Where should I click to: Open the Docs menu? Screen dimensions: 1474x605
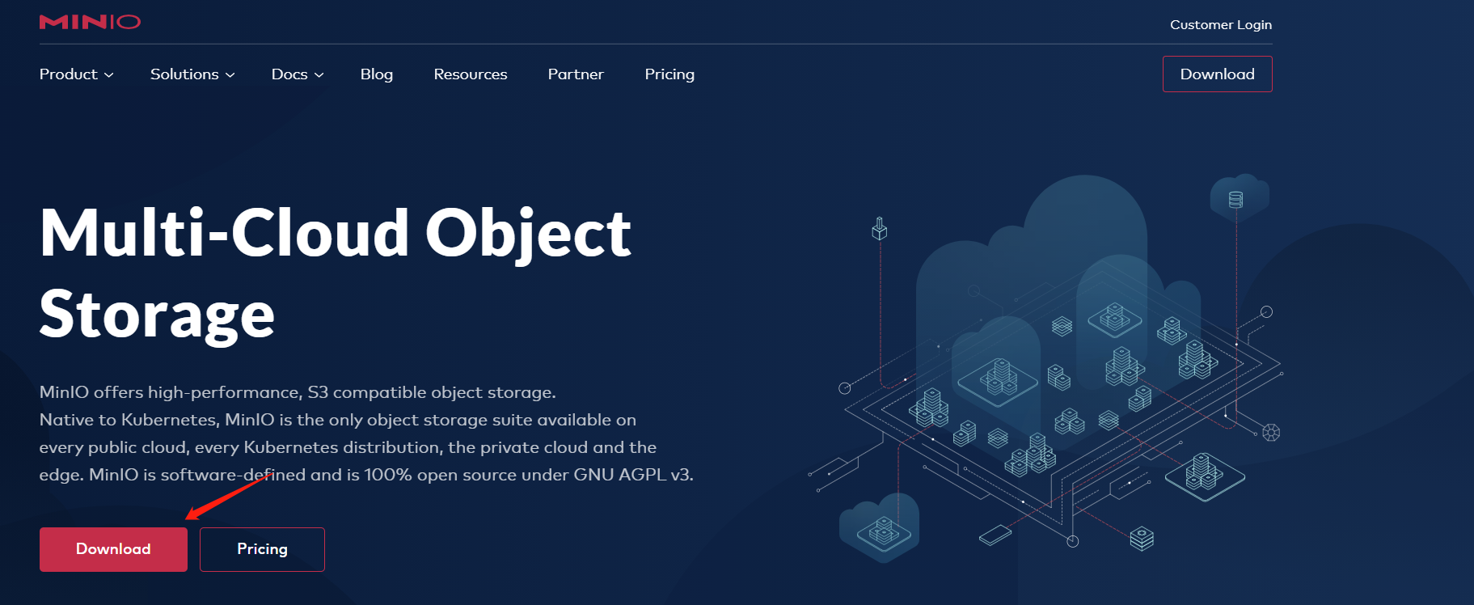[298, 74]
